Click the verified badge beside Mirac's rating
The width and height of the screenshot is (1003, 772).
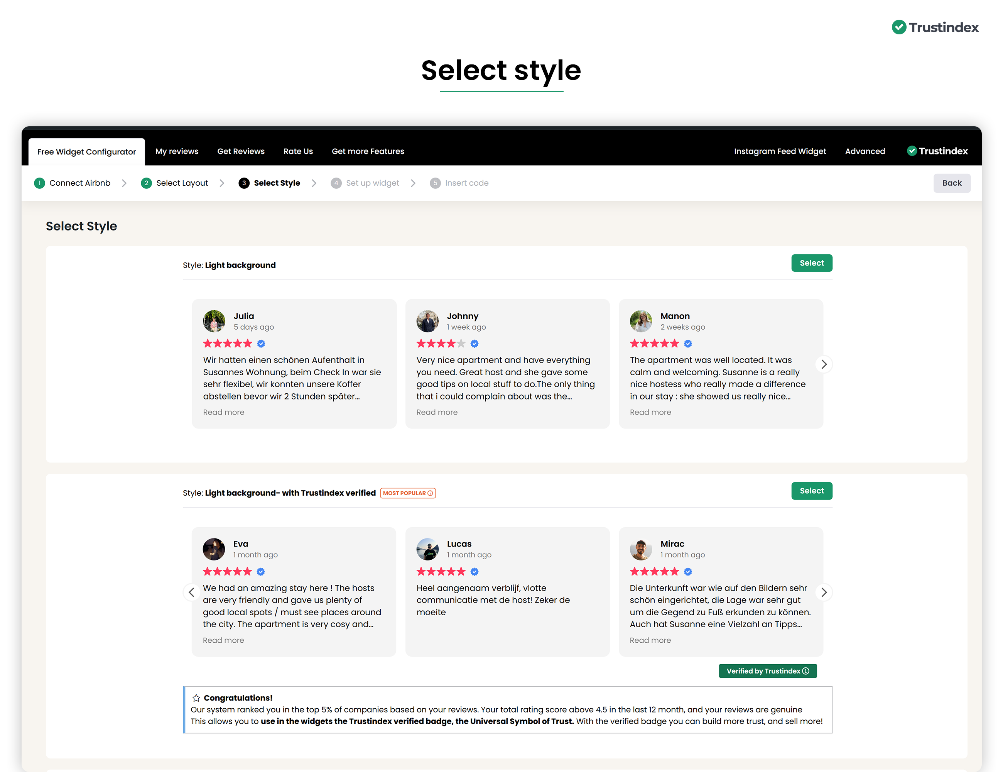tap(687, 571)
